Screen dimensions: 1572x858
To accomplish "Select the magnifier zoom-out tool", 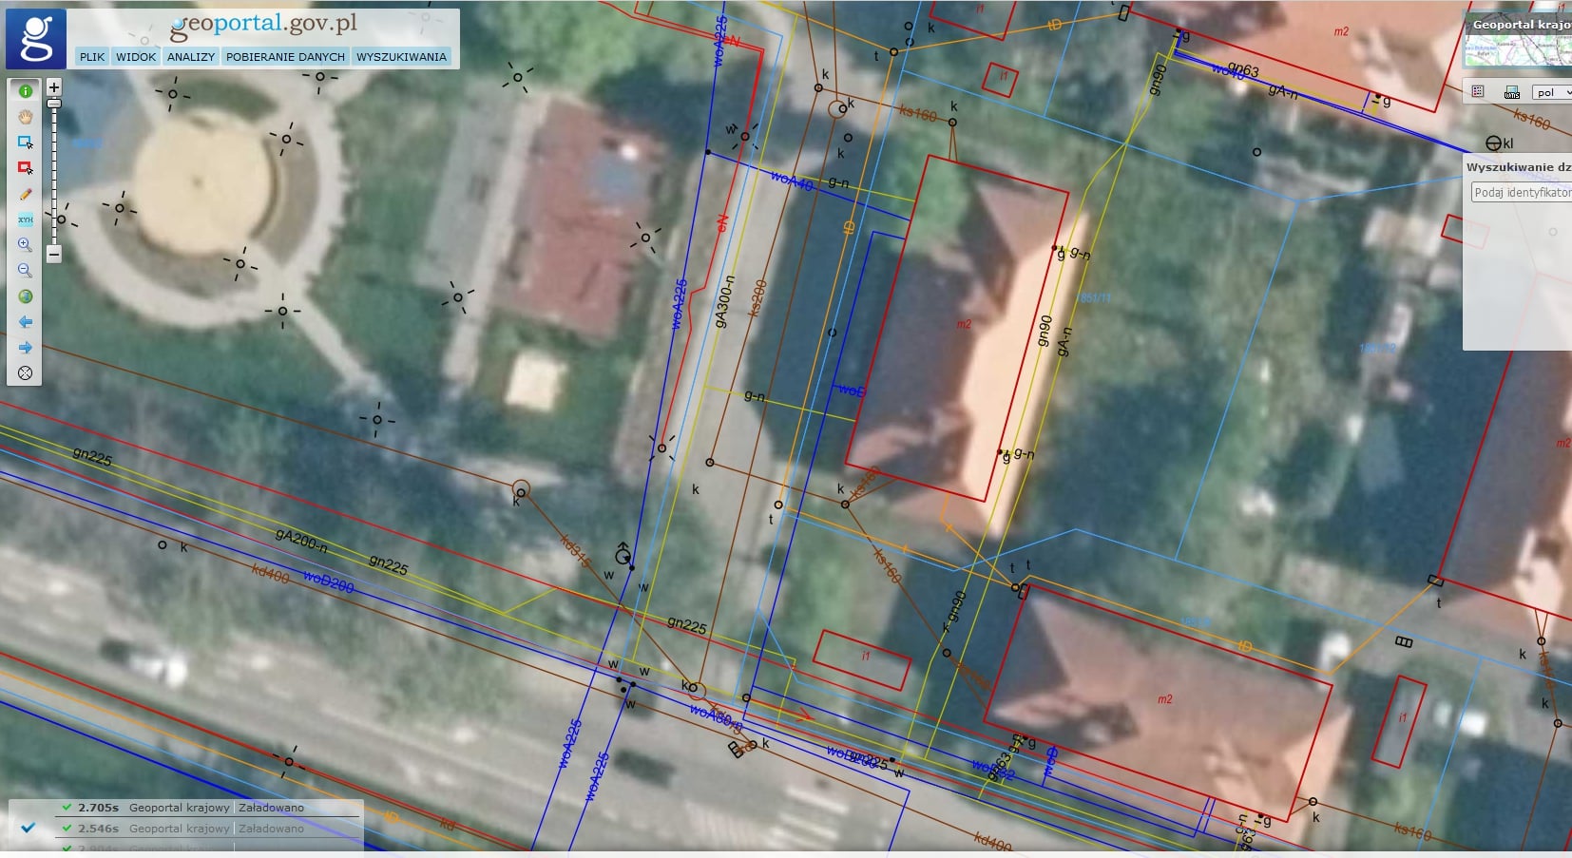I will pyautogui.click(x=26, y=271).
